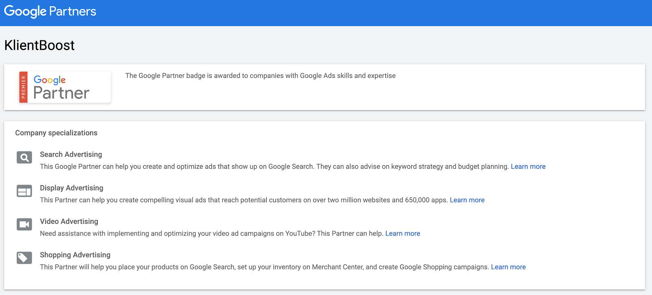Select the Search Advertising heading
Image resolution: width=652 pixels, height=295 pixels.
point(71,155)
